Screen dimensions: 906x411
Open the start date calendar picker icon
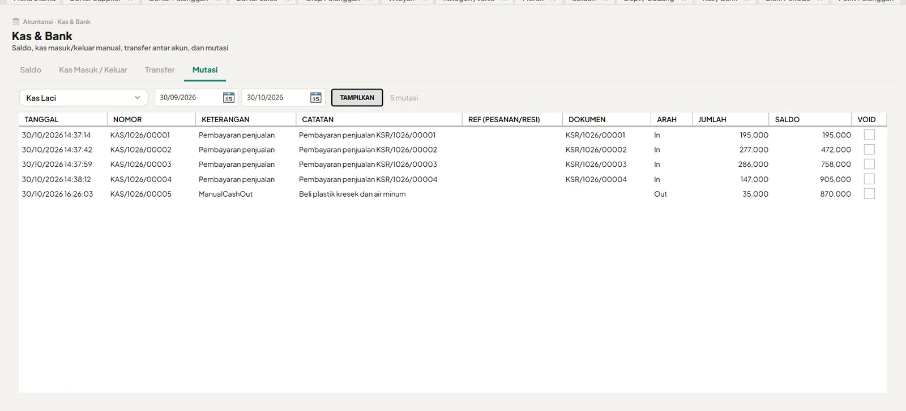click(x=229, y=98)
